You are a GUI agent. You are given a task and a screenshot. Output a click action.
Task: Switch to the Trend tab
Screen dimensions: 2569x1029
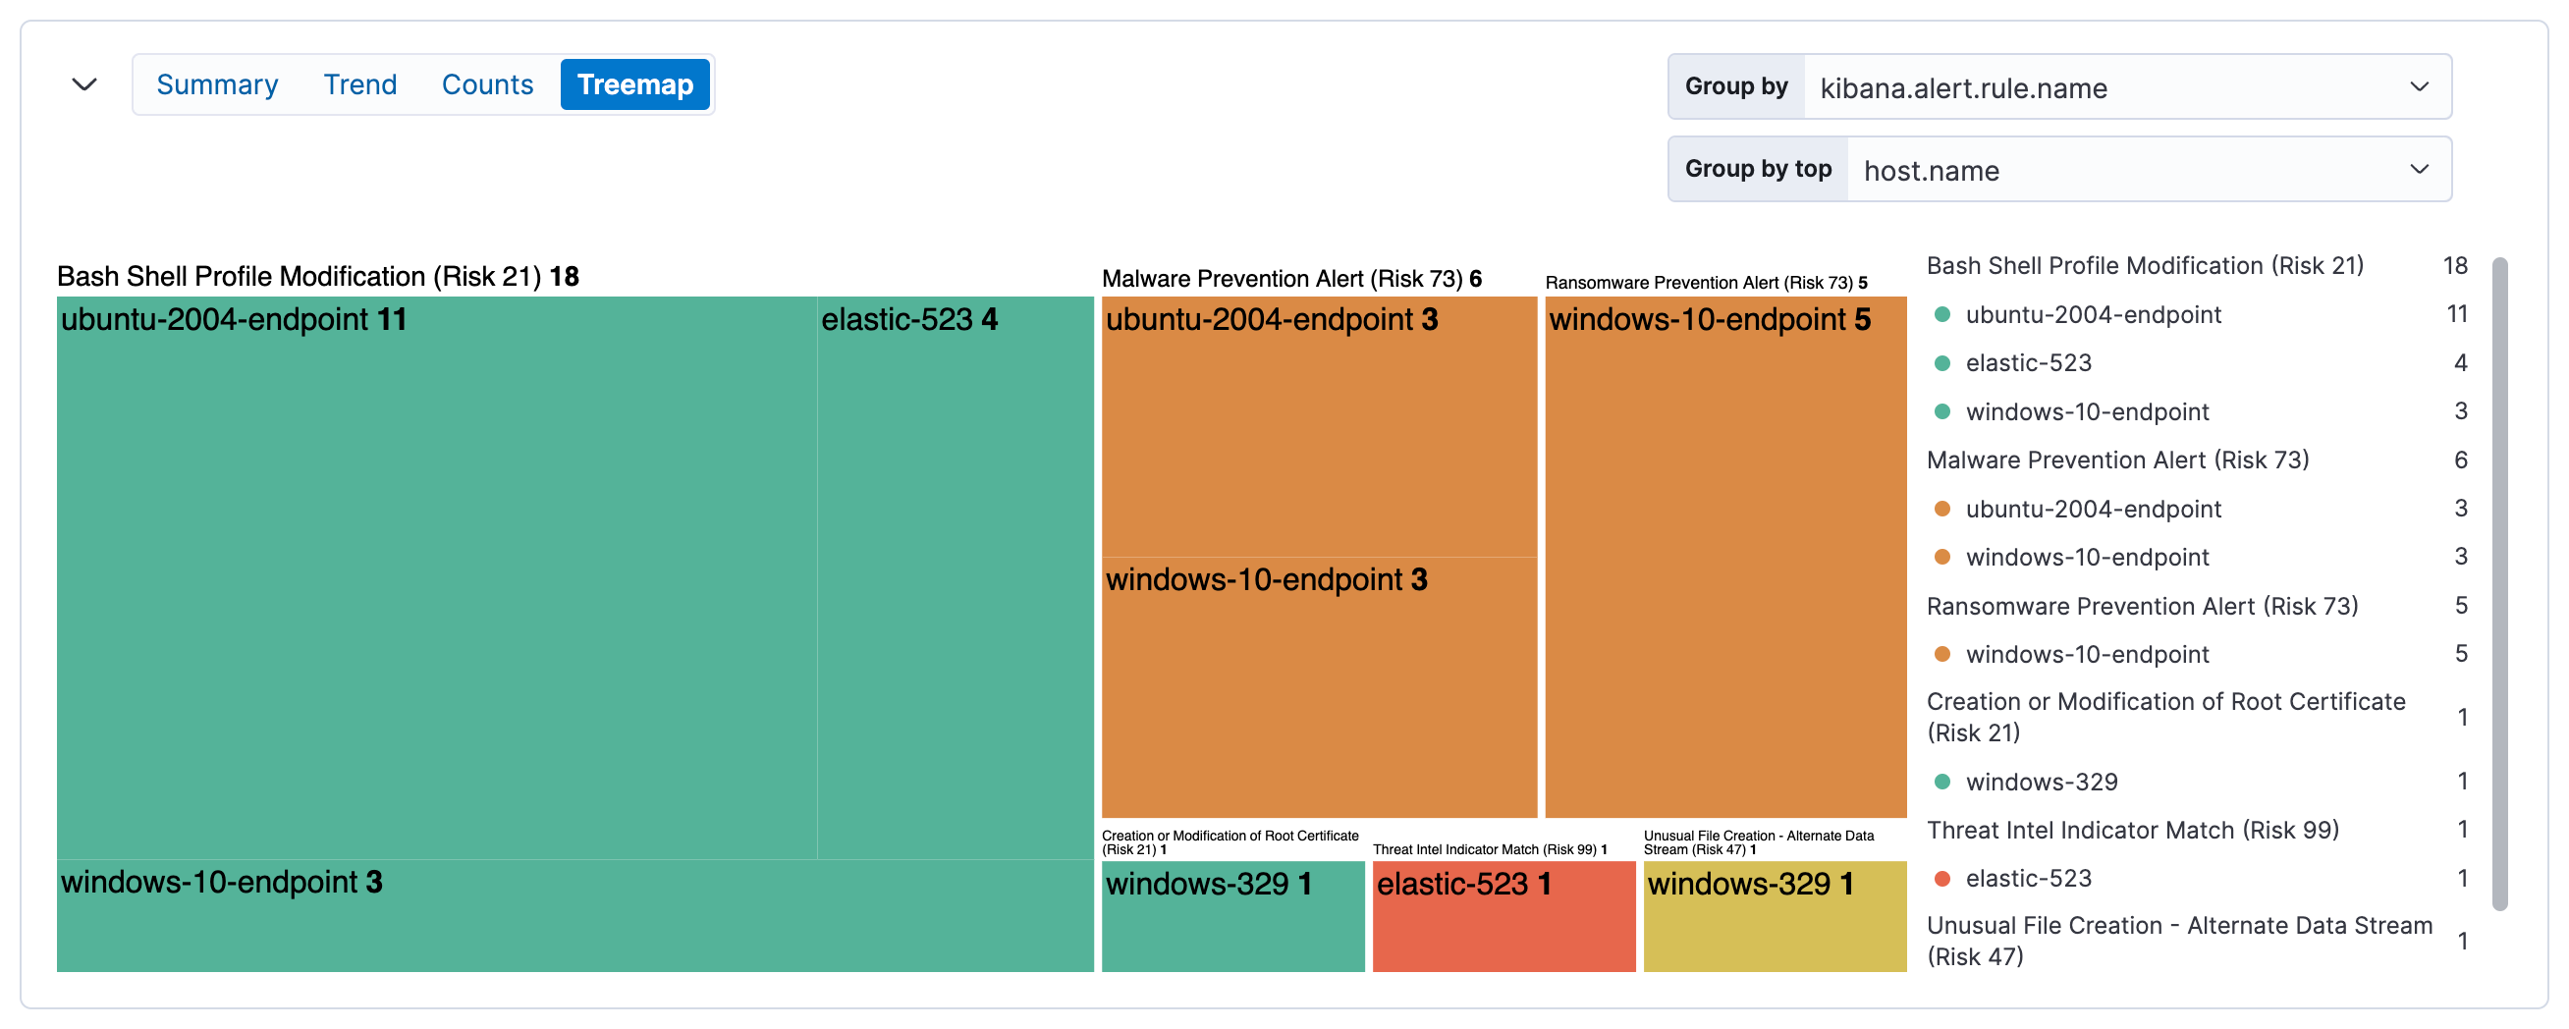(x=359, y=84)
